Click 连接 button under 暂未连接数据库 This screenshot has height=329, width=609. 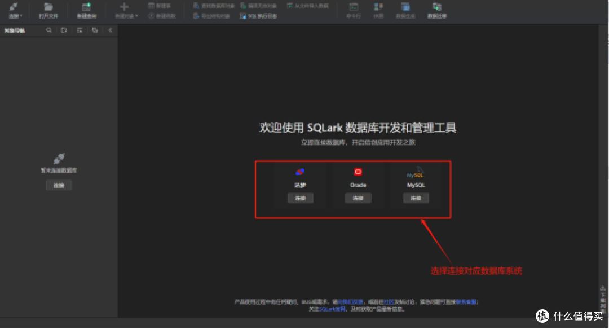[59, 186]
